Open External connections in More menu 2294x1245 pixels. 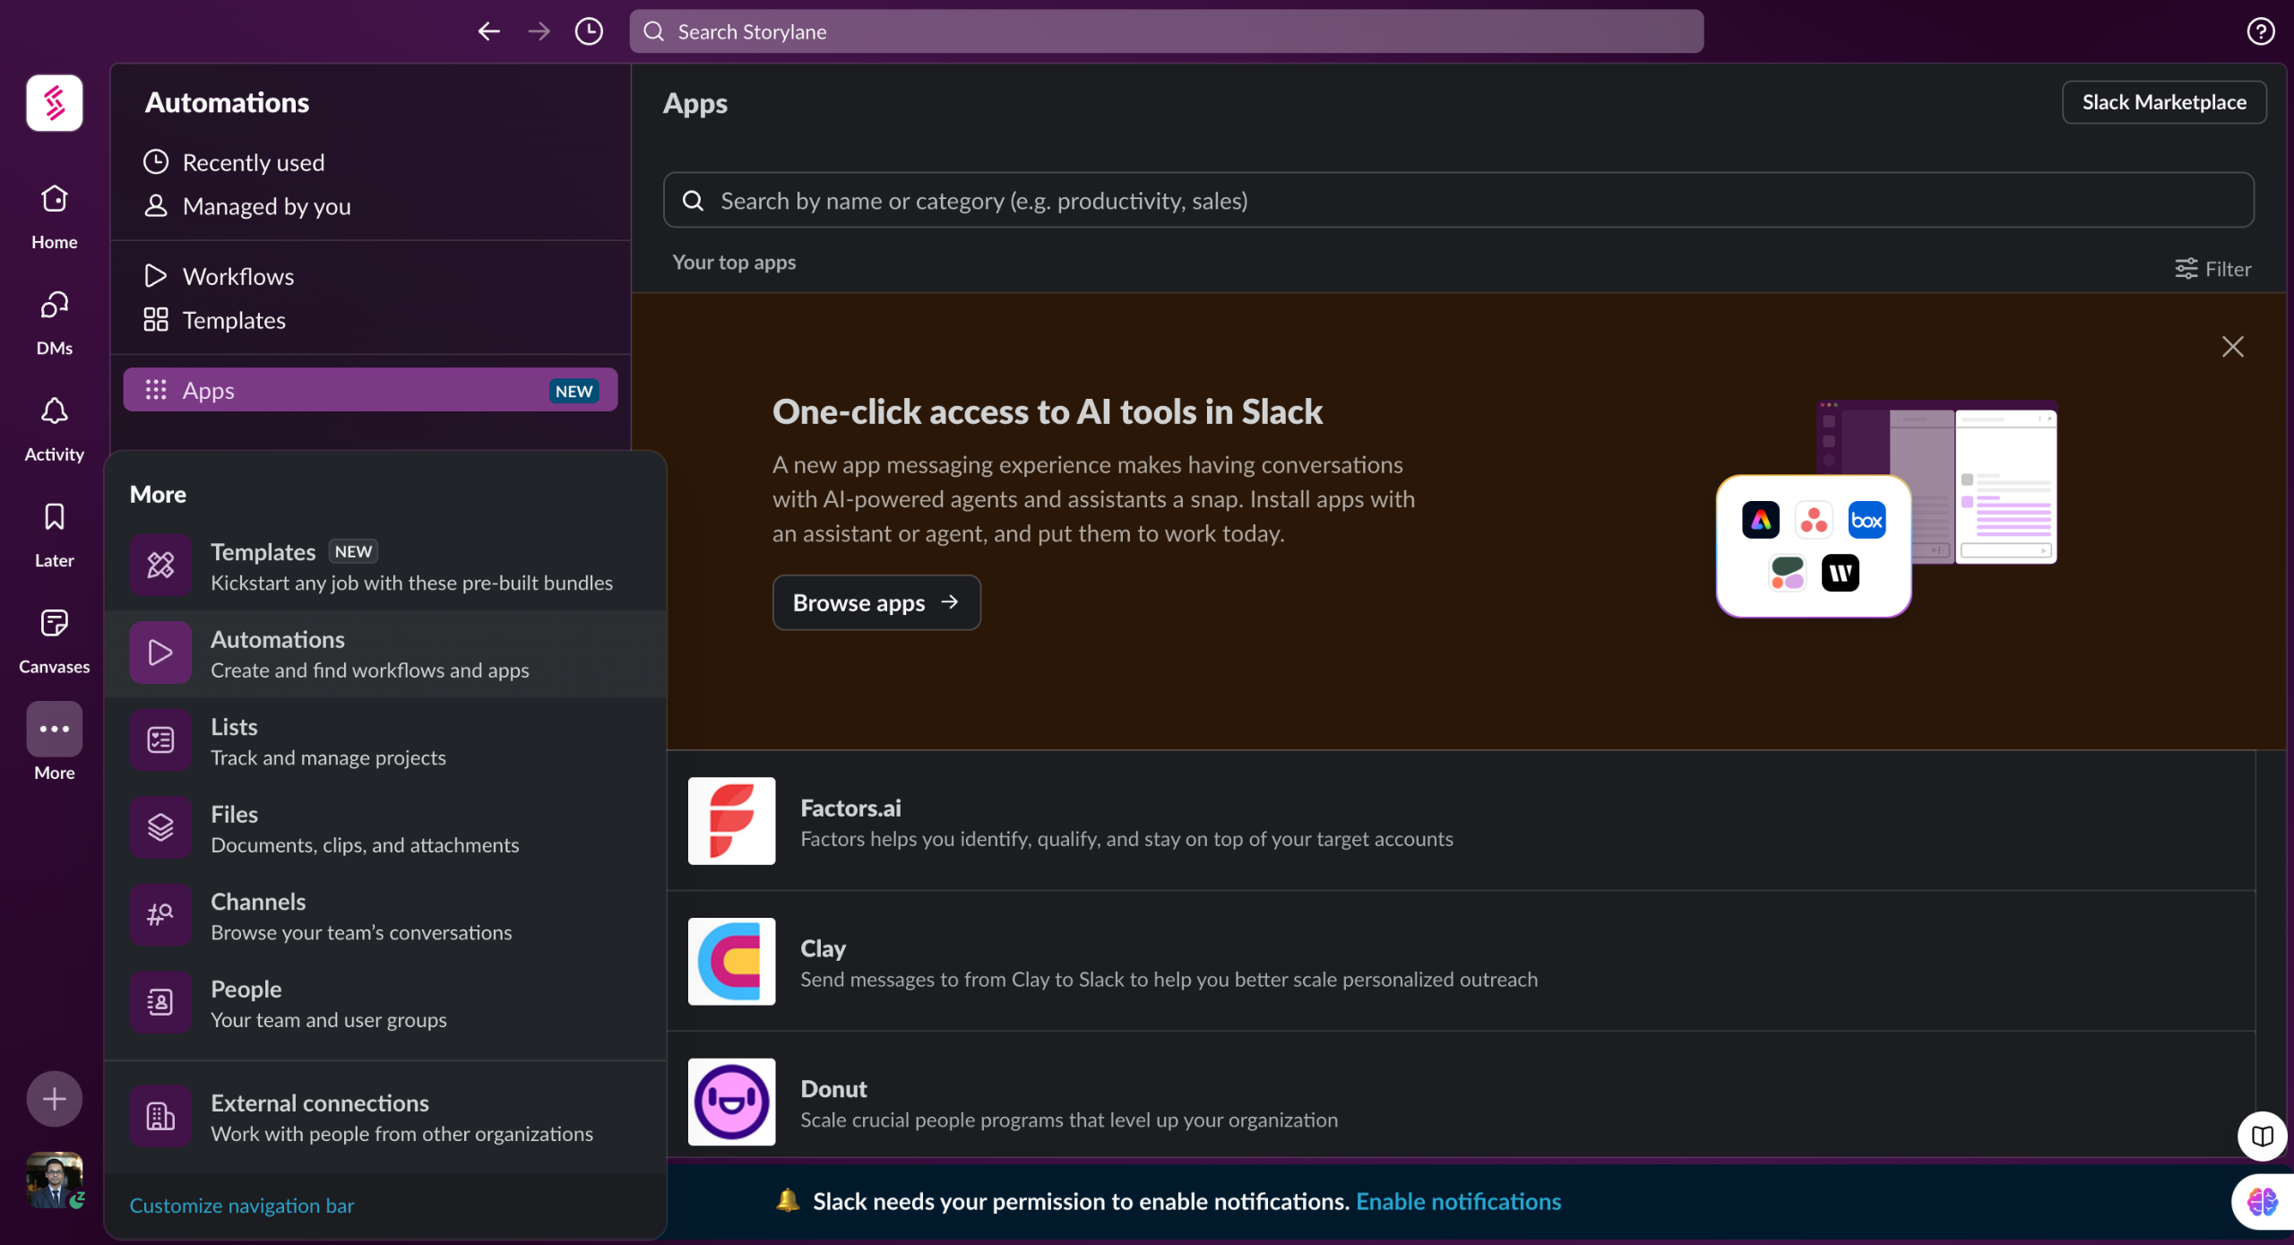coord(385,1118)
